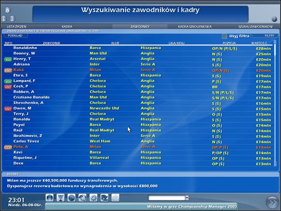Open the gear settings icon
Image resolution: width=281 pixels, height=211 pixels.
click(x=94, y=198)
